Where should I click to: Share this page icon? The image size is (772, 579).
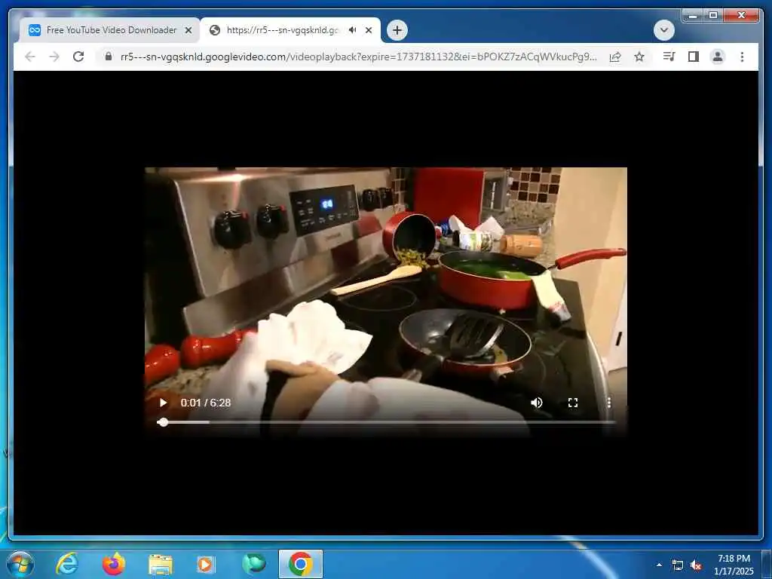[615, 57]
